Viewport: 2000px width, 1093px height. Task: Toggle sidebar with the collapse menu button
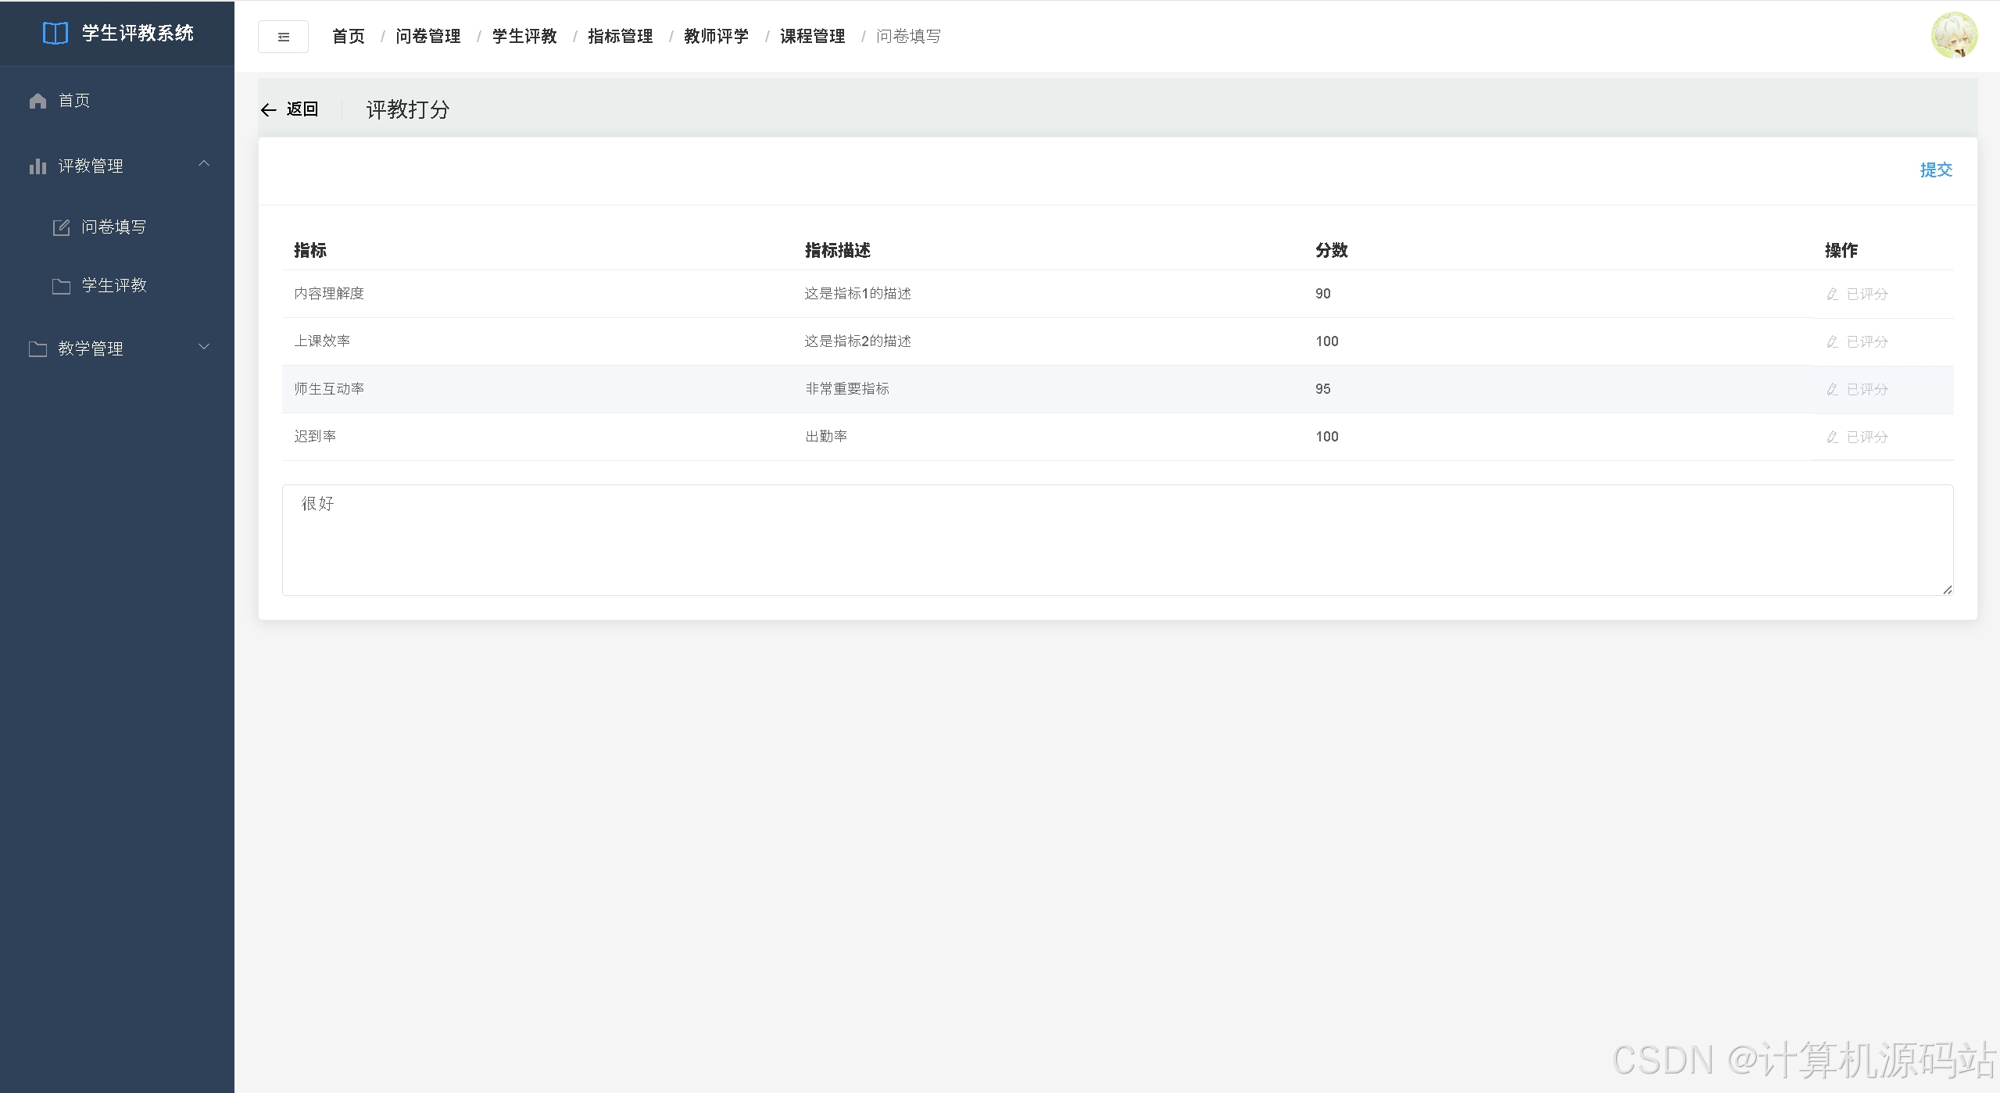coord(283,37)
